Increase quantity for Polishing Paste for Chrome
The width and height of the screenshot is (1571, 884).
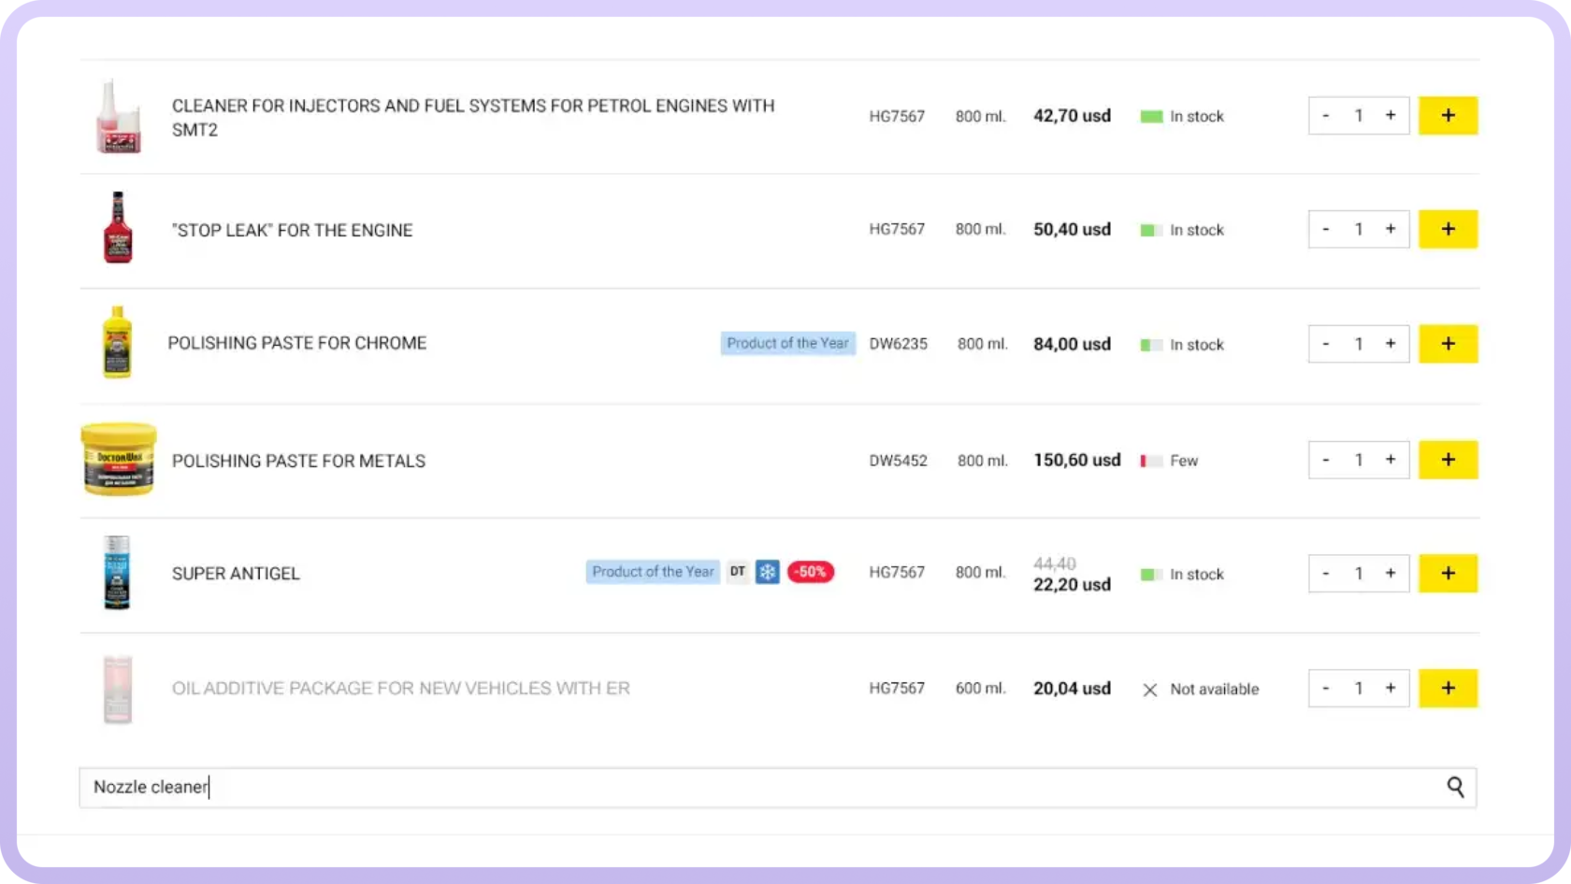tap(1391, 344)
